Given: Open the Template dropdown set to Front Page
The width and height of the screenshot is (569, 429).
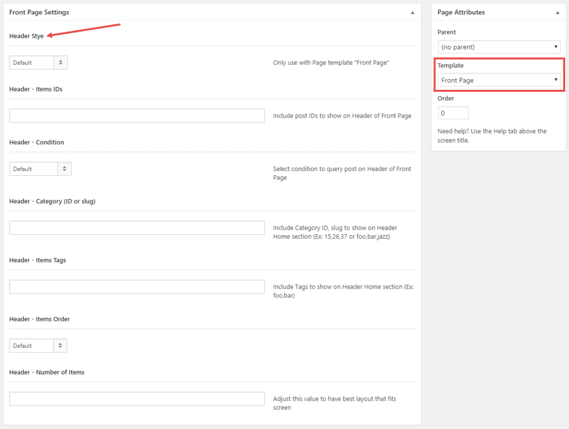Looking at the screenshot, I should pos(499,80).
